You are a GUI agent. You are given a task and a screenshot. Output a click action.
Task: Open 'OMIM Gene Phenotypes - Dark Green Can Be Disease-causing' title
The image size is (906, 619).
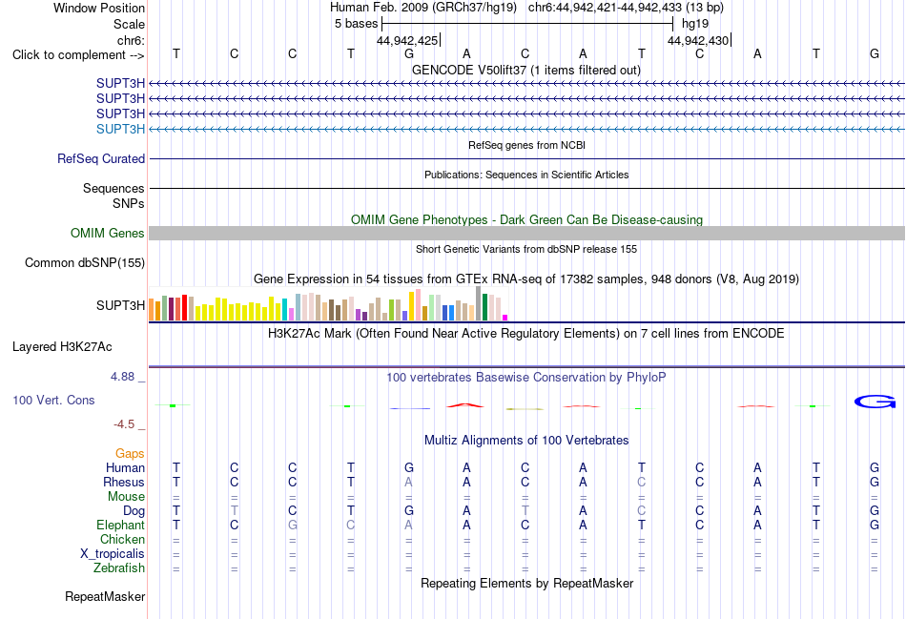click(x=526, y=219)
